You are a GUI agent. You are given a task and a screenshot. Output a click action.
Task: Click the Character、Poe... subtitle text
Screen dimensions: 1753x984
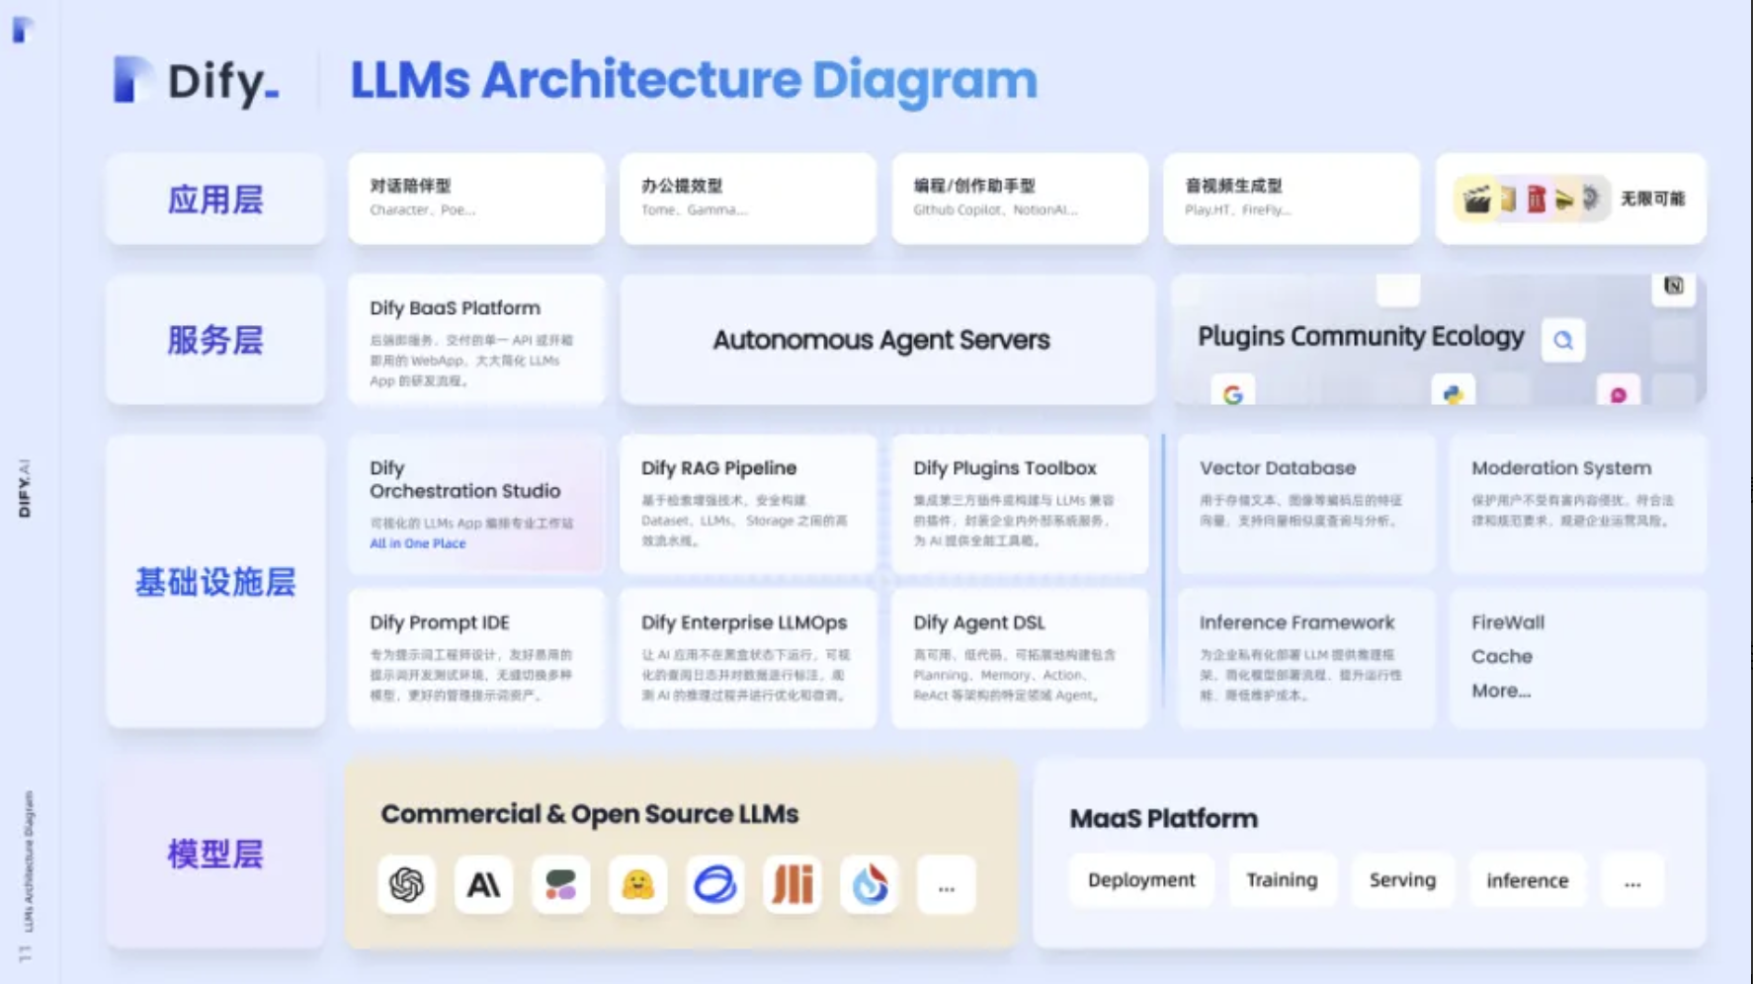click(x=422, y=210)
